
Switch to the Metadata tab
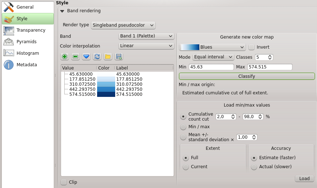pos(26,64)
